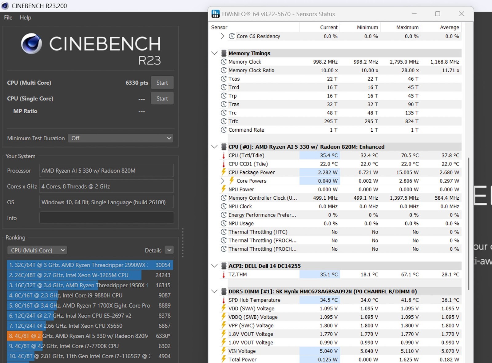Click the thermometer icon beside TZ.THM
Screen dimensions: 492x363
224,275
